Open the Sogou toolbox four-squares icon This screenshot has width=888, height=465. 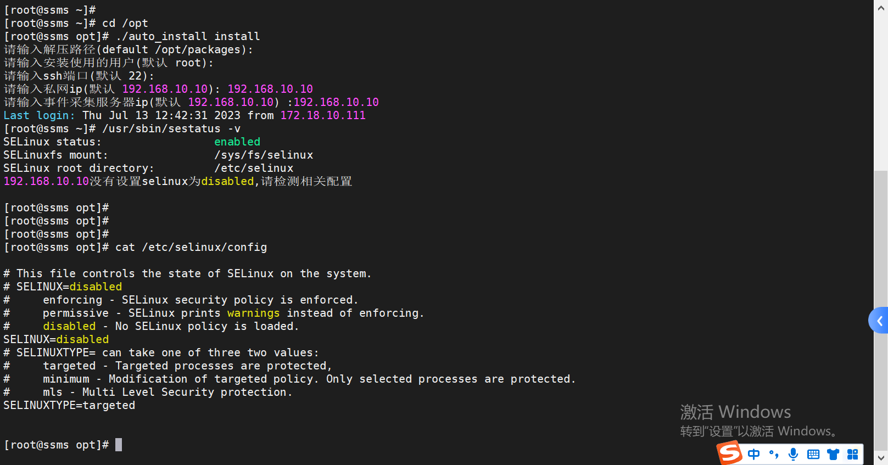(852, 454)
